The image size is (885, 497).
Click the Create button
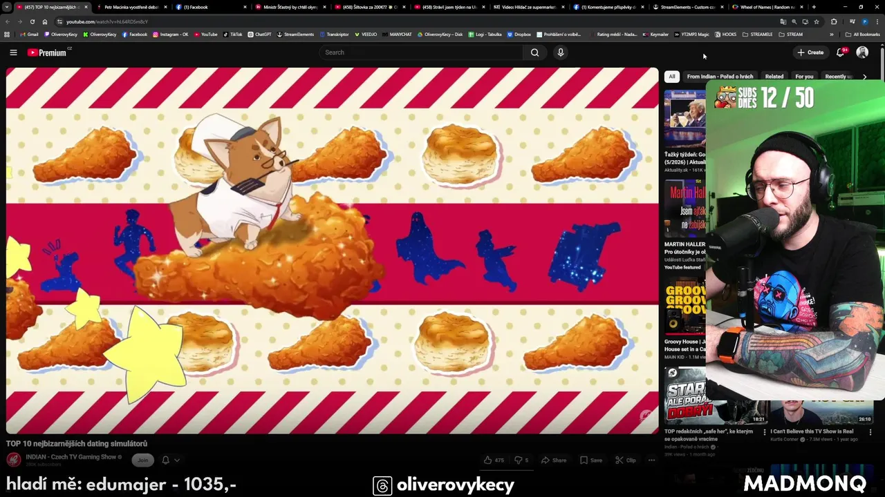pyautogui.click(x=810, y=52)
